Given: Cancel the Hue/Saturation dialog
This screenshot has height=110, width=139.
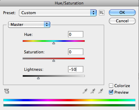Looking at the screenshot, I should point(122,21).
